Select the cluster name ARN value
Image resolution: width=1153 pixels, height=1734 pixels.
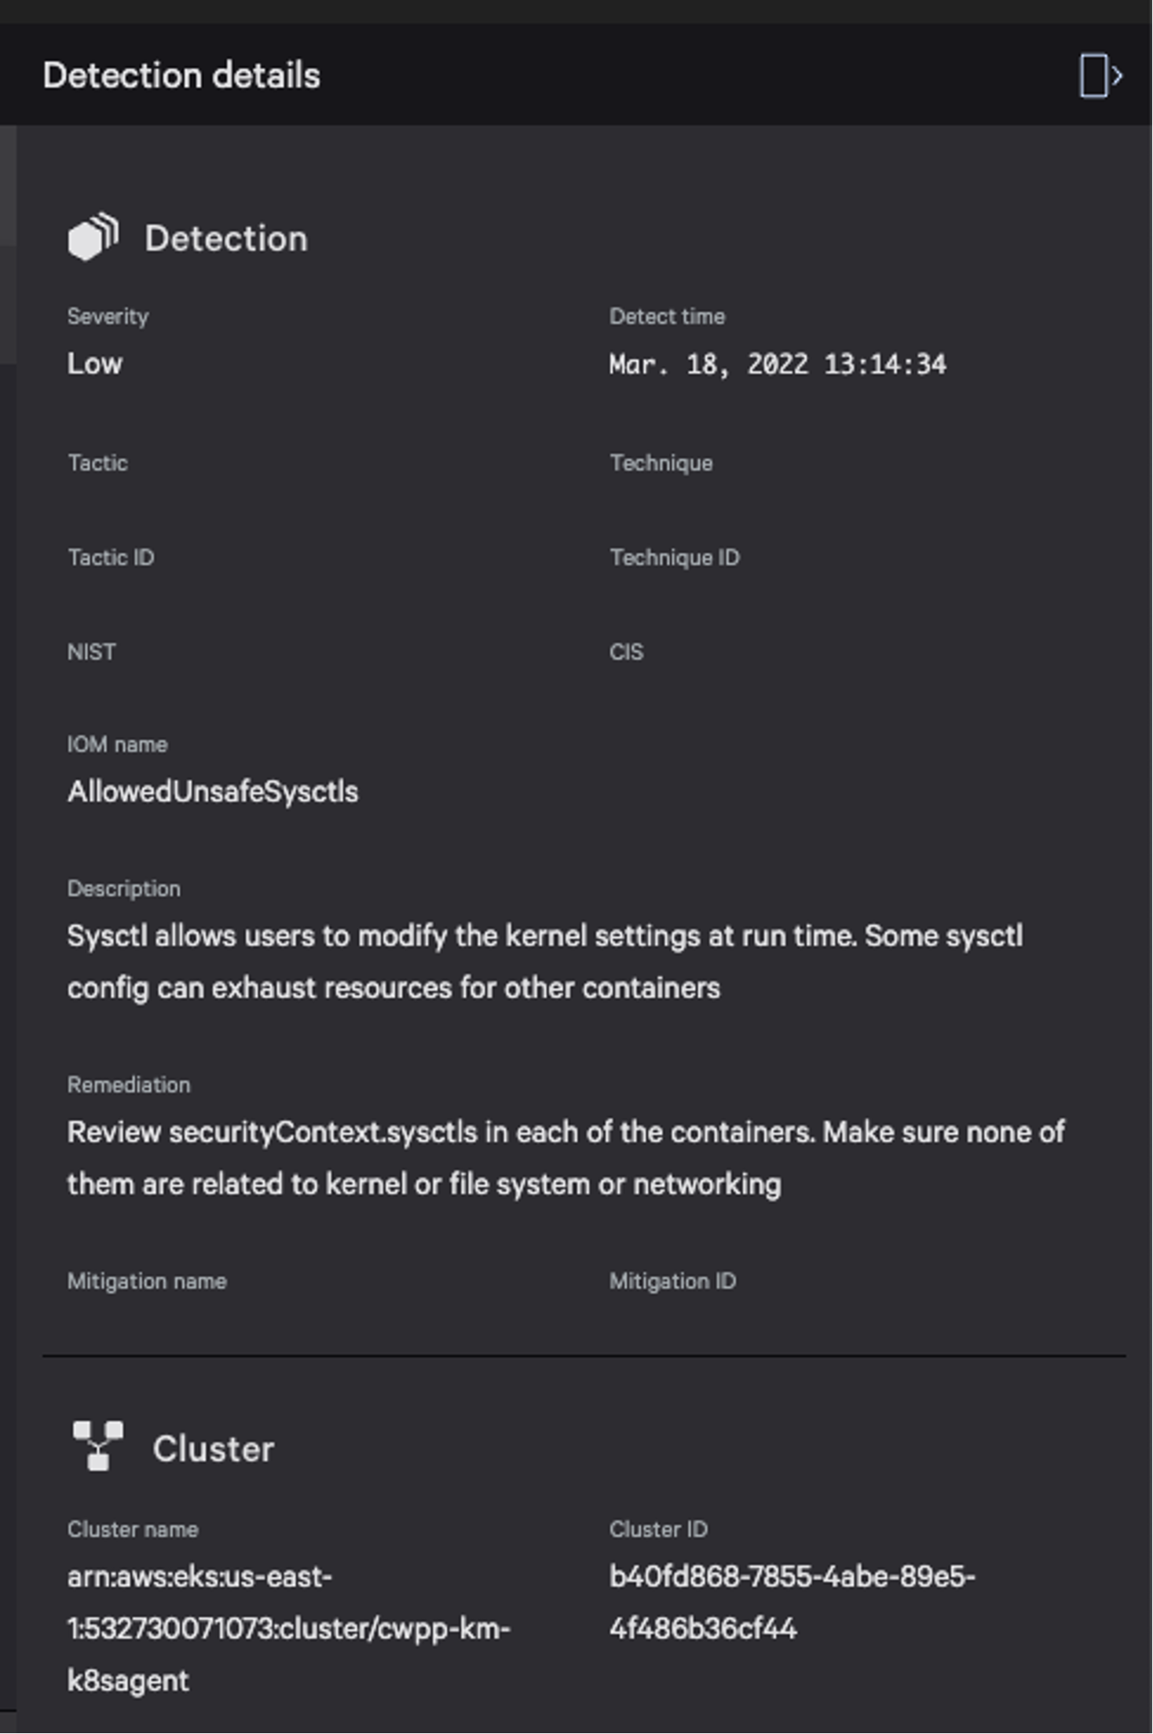coord(289,1629)
